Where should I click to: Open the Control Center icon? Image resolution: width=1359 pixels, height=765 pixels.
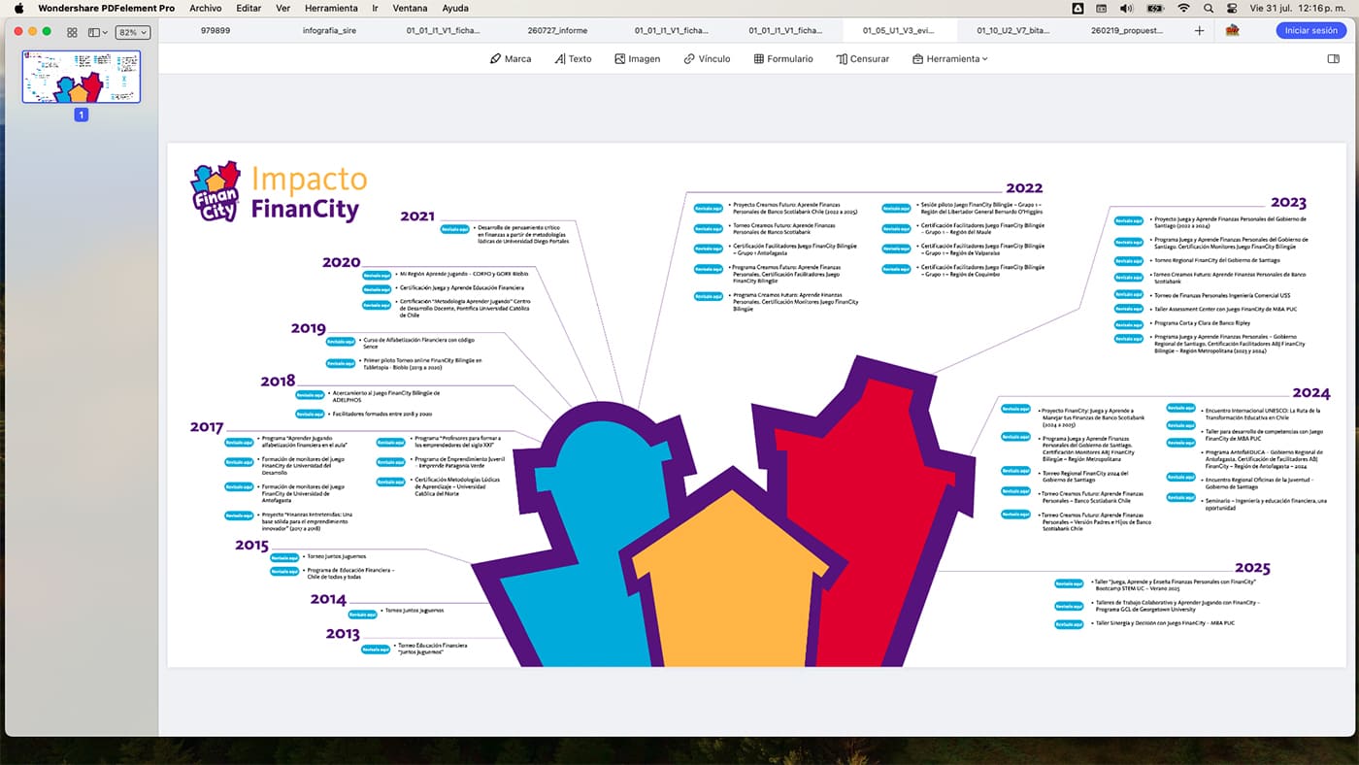coord(1230,8)
